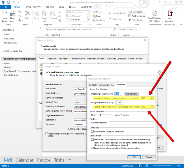Image resolution: width=184 pixels, height=168 pixels.
Task: Click the Ignore conversation icon
Action: [20, 12]
